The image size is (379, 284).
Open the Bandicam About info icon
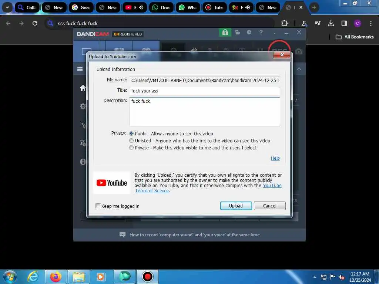click(x=83, y=162)
